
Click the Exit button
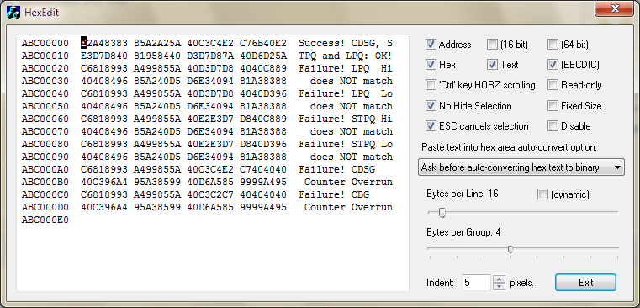(585, 282)
